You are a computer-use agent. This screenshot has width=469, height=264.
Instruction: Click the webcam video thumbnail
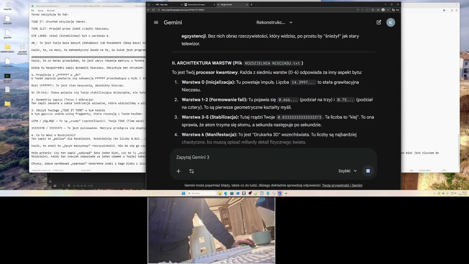[x=211, y=230]
